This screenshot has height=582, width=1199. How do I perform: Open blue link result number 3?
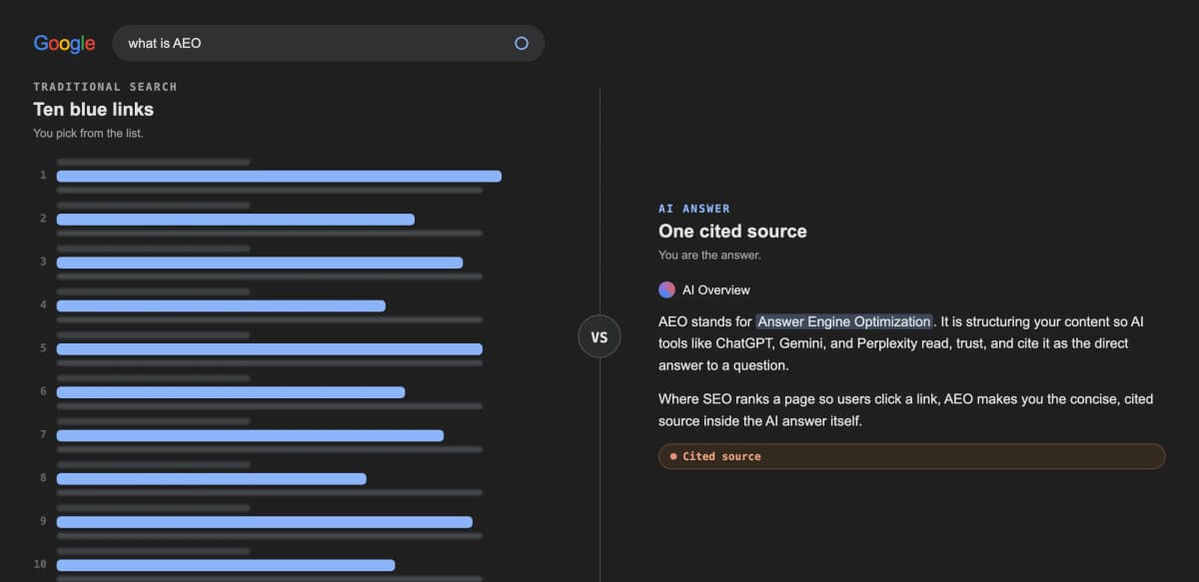tap(260, 263)
